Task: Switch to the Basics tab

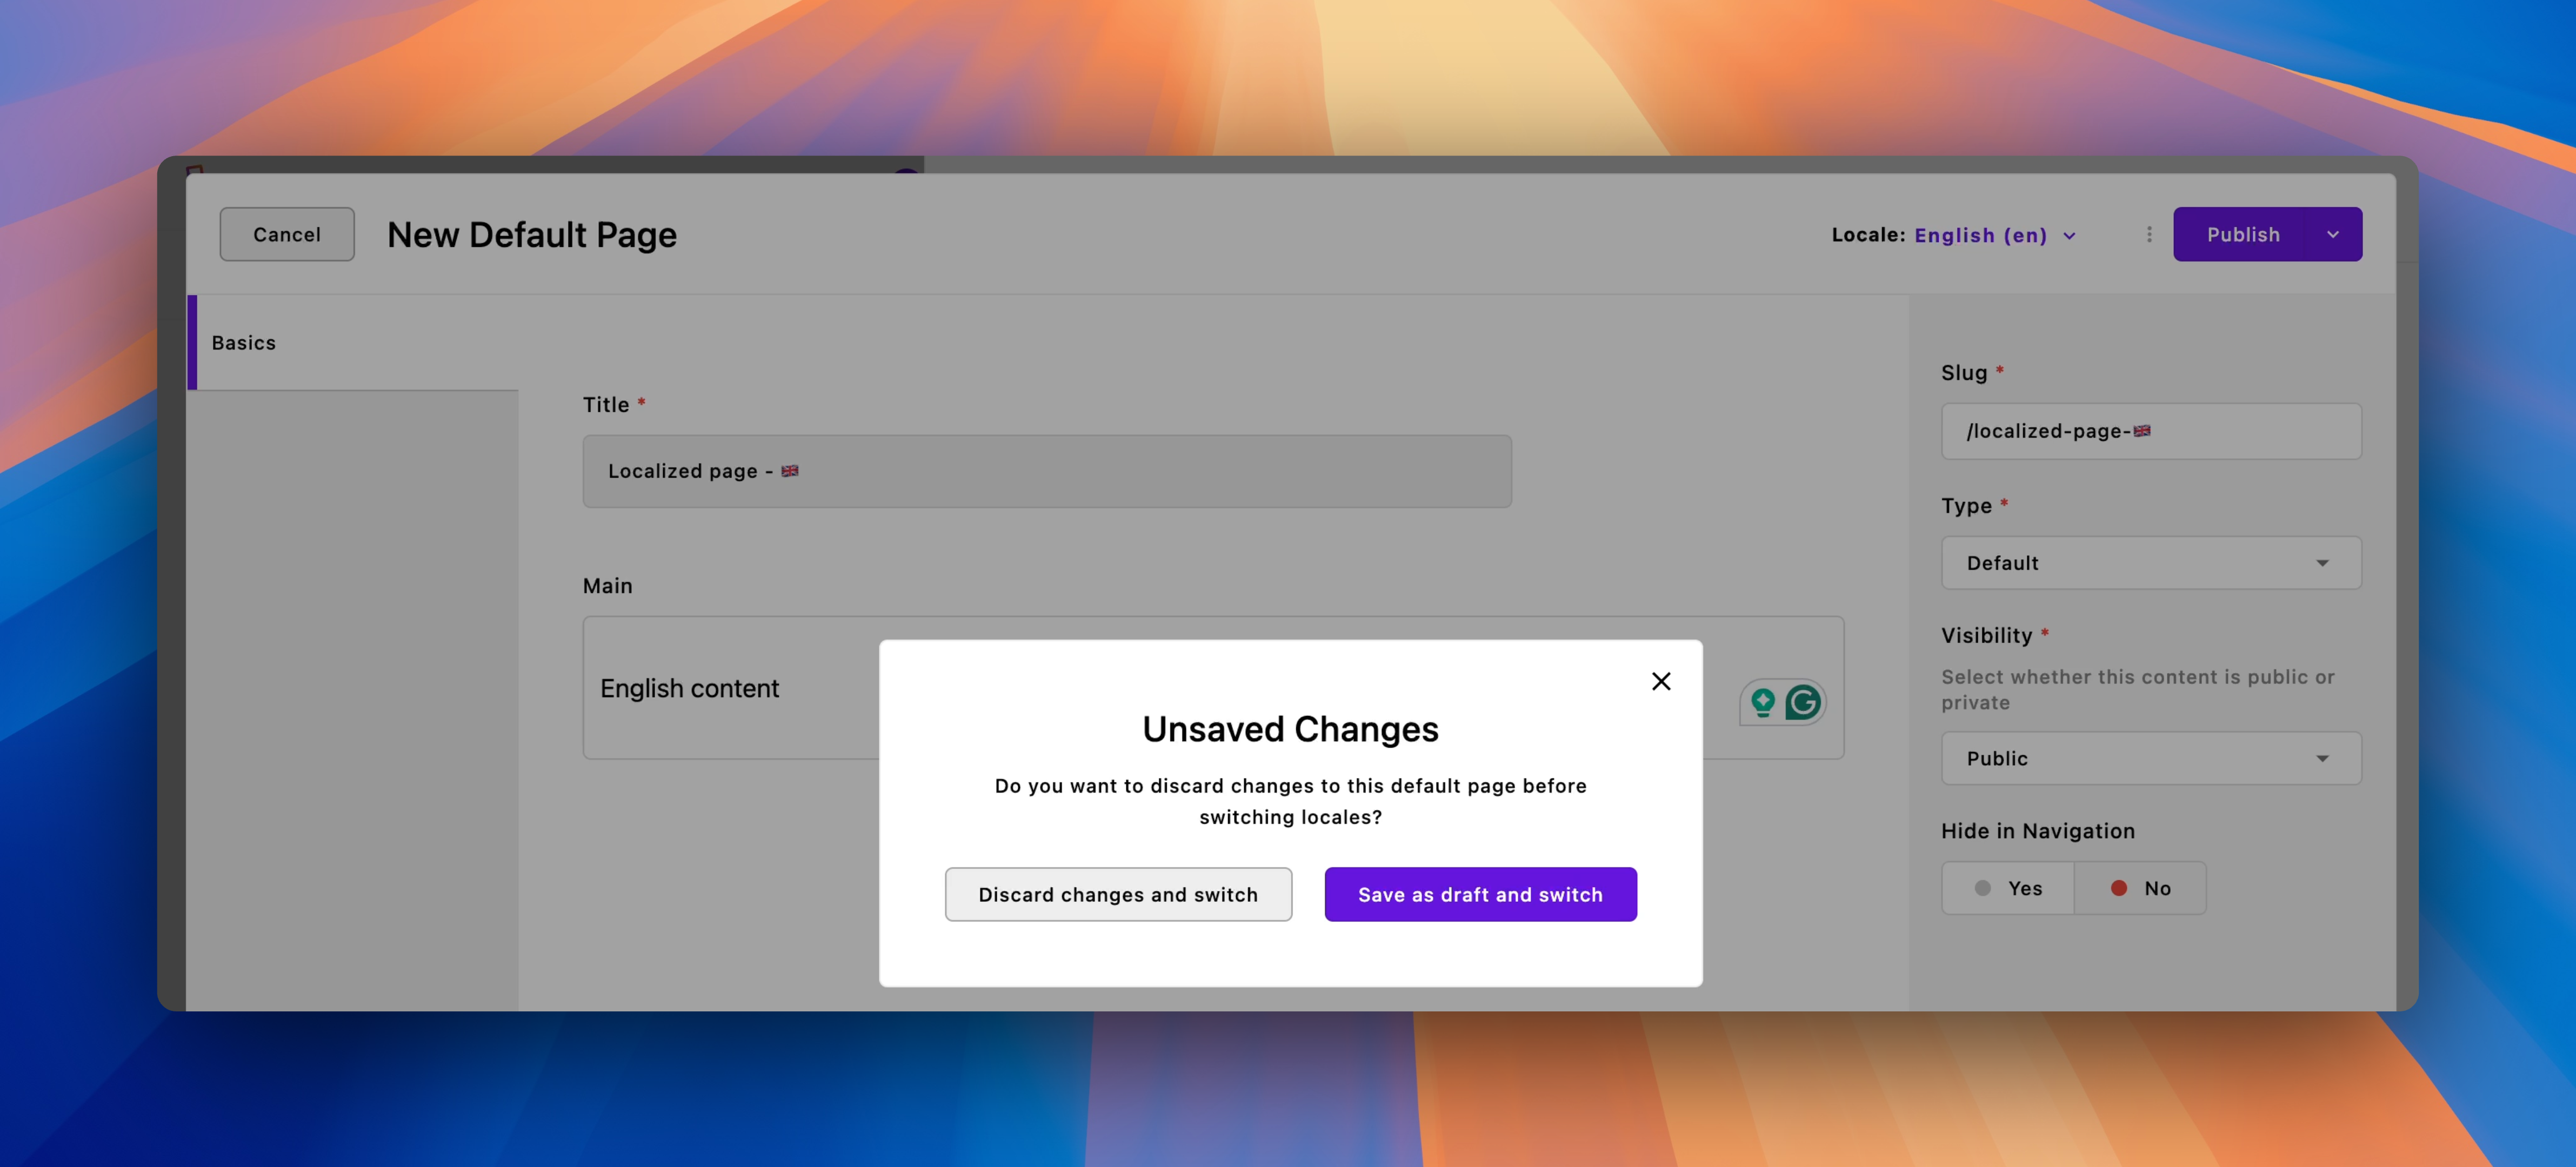Action: coord(243,342)
